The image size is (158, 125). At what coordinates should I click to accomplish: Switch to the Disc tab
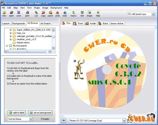click(66, 23)
